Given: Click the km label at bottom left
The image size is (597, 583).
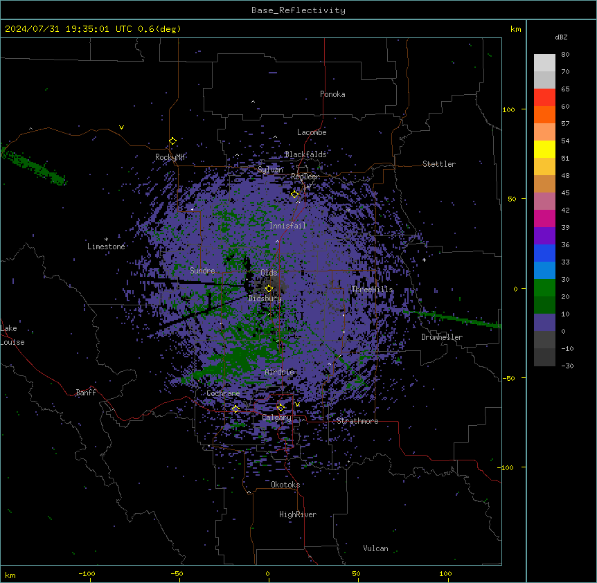Looking at the screenshot, I should coord(10,575).
